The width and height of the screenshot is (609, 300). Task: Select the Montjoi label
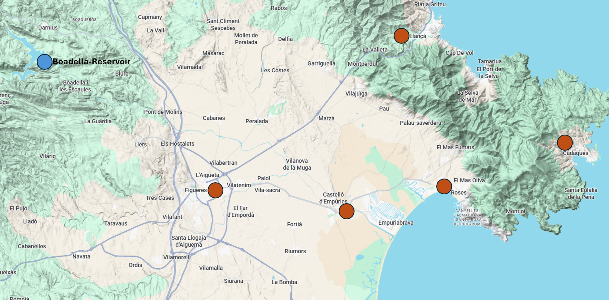coord(515,211)
